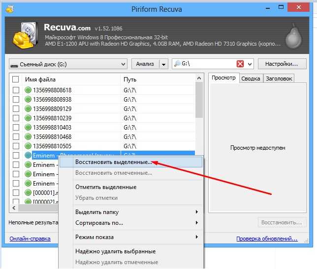The height and width of the screenshot is (269, 317).
Task: Click the Recuva app icon in title bar
Action: click(x=10, y=8)
